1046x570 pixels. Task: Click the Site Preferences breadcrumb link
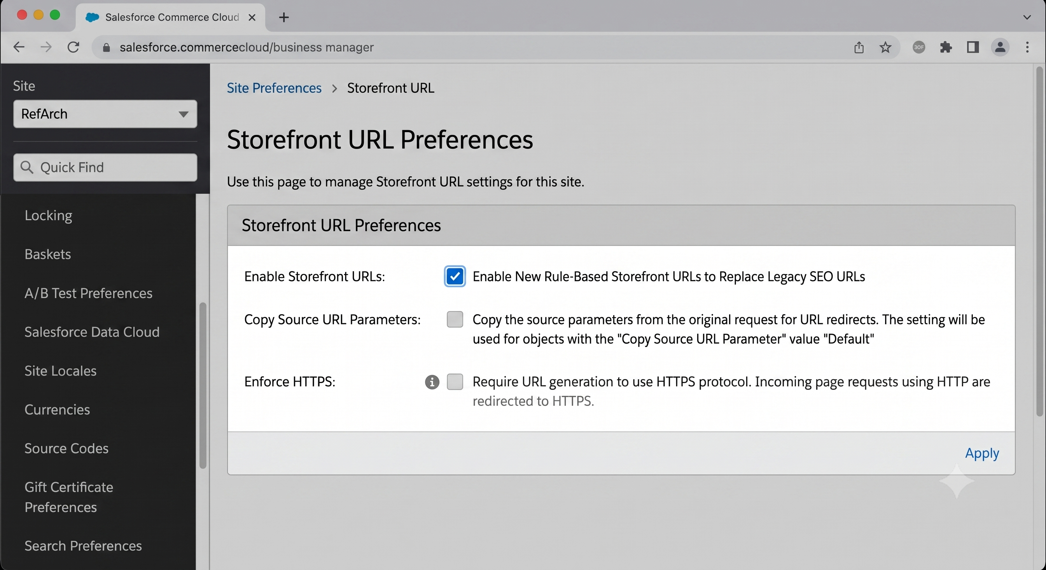tap(274, 88)
